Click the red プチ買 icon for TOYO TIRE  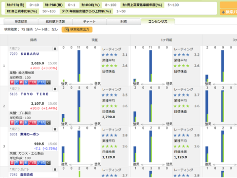pos(33,123)
